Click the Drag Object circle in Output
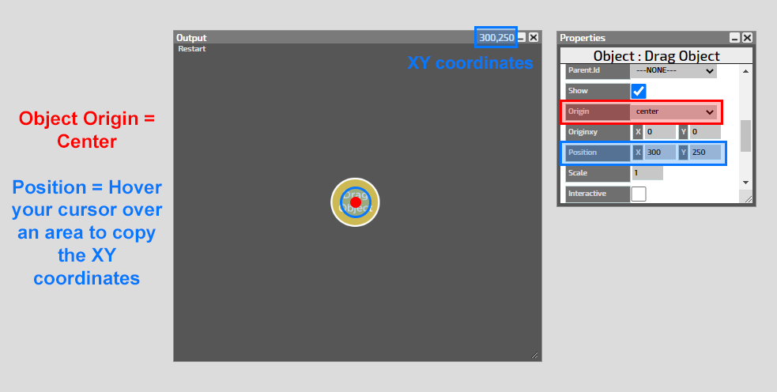This screenshot has height=392, width=777. pyautogui.click(x=355, y=202)
